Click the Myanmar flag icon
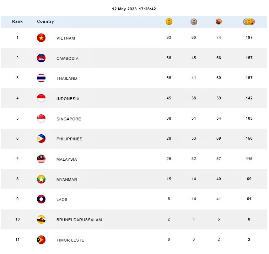Image resolution: width=269 pixels, height=254 pixels. (x=41, y=179)
